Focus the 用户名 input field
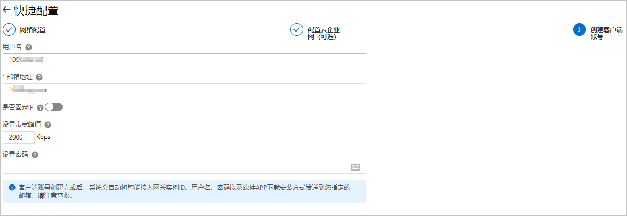The image size is (627, 216). (x=184, y=59)
